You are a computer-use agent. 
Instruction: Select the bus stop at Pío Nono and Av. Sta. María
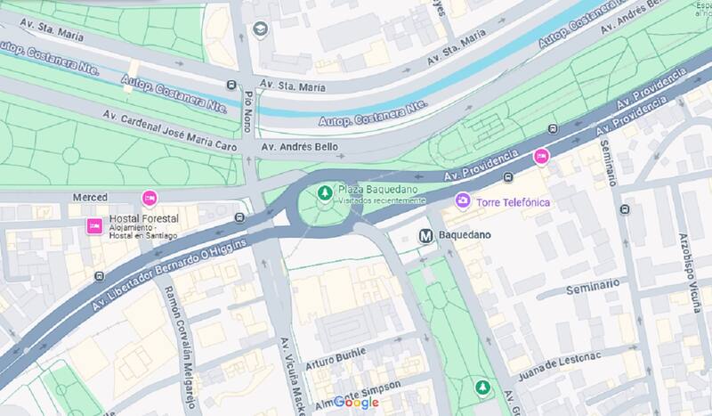231,85
